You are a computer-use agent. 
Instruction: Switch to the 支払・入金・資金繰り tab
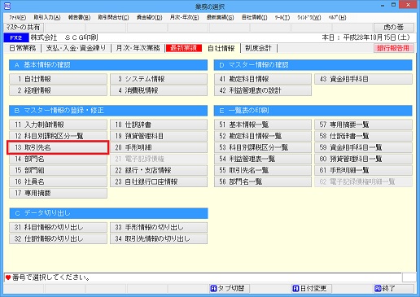tap(76, 48)
